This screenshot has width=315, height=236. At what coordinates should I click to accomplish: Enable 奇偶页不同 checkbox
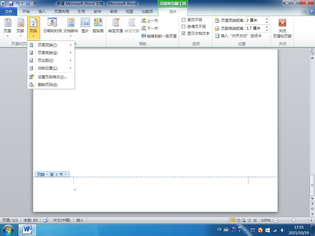183,26
